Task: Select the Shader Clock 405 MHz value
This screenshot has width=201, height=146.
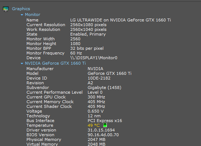Action: [x=96, y=106]
